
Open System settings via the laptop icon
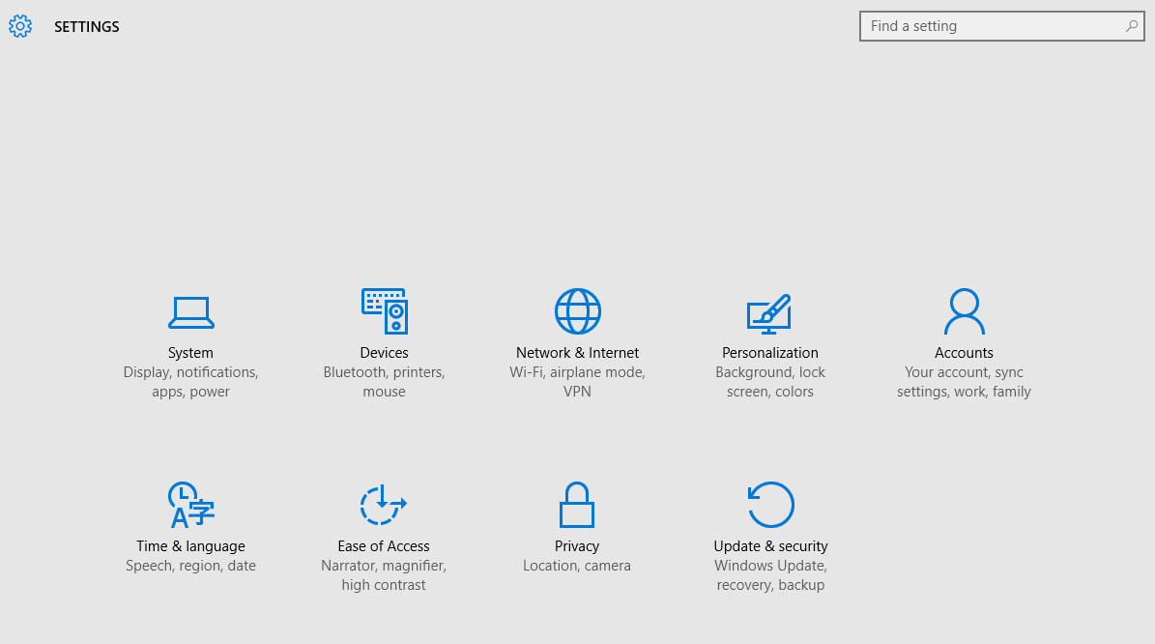[x=190, y=311]
